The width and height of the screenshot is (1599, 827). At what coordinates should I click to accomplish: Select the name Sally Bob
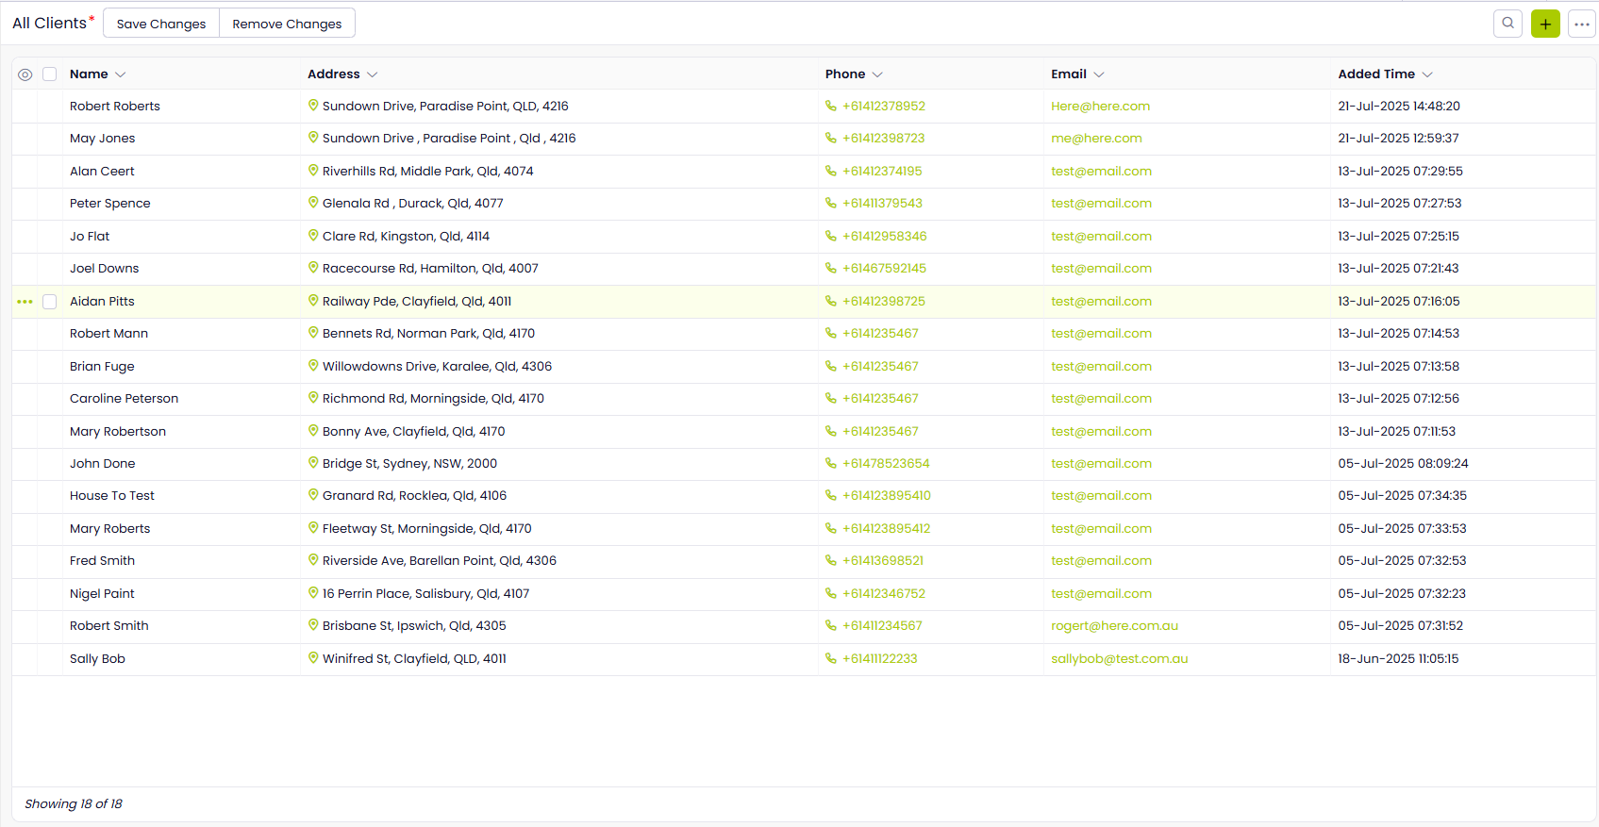click(97, 659)
